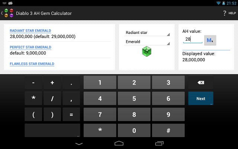Tap number key 5
The height and width of the screenshot is (149, 238).
click(134, 98)
